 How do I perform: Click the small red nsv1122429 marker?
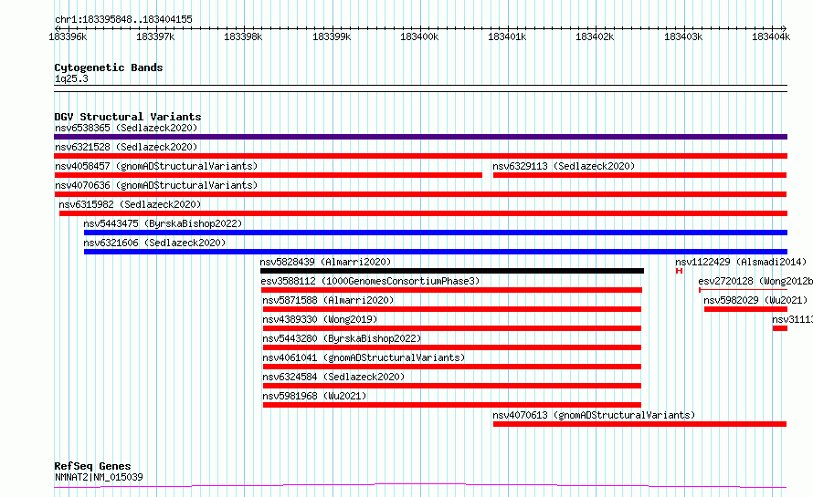[679, 271]
